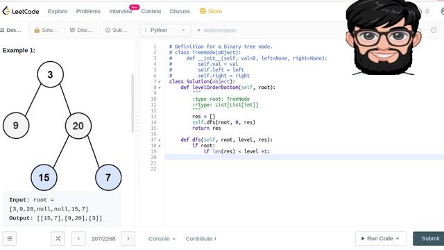Open the Python language dropdown
The height and width of the screenshot is (250, 444).
[x=165, y=30]
